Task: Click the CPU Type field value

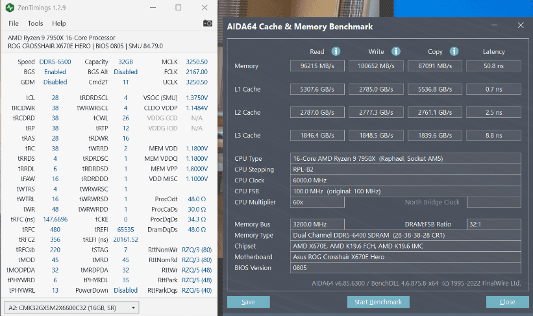Action: pyautogui.click(x=406, y=159)
